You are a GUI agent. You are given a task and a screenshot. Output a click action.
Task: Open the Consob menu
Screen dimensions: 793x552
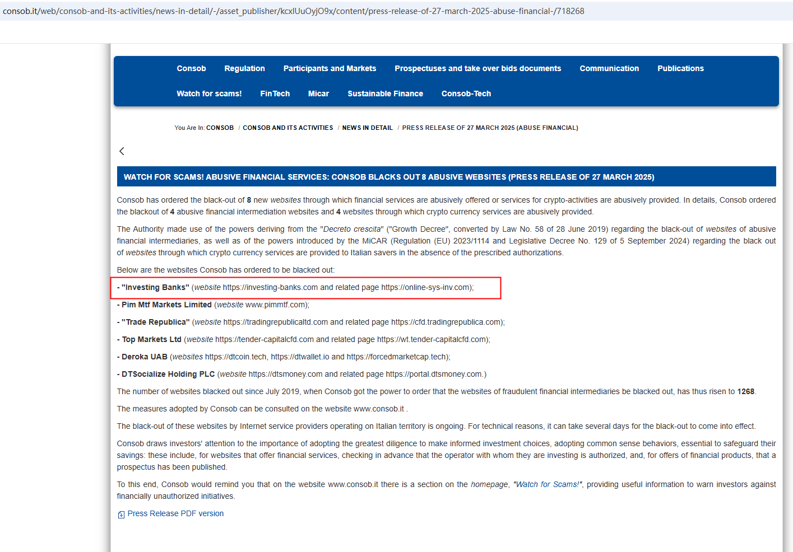click(191, 68)
